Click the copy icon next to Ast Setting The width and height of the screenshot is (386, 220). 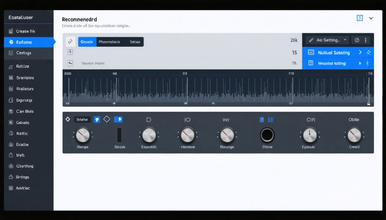click(357, 40)
